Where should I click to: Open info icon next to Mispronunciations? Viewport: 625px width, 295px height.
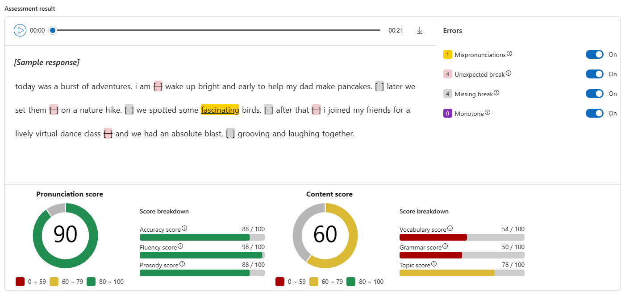click(509, 54)
